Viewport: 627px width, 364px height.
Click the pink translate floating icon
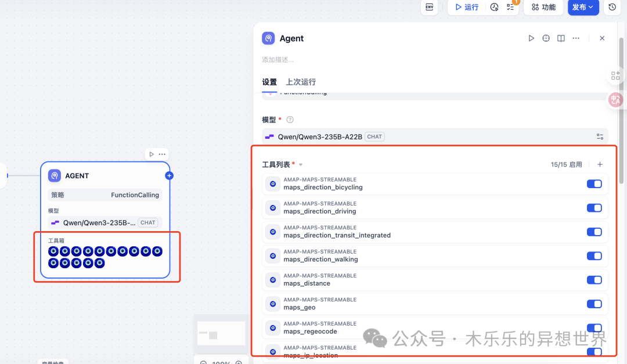click(615, 99)
